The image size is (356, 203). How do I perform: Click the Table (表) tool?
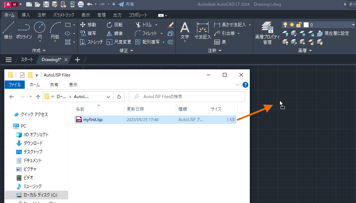(x=220, y=42)
